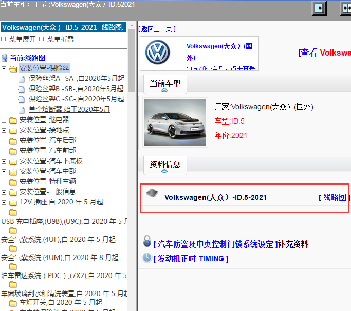Expand the 车灯开关 tree node
This screenshot has height=311, width=351.
point(4,303)
